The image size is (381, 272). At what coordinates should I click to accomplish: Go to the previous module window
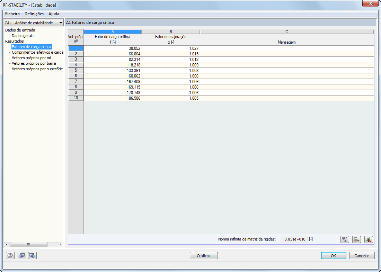point(22,255)
